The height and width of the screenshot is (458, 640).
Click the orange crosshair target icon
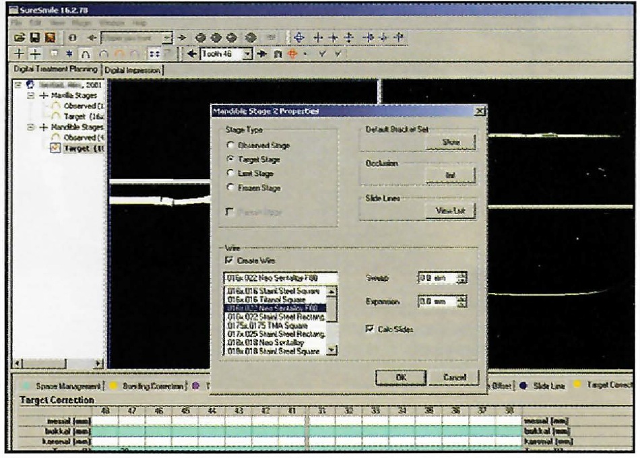coord(292,54)
